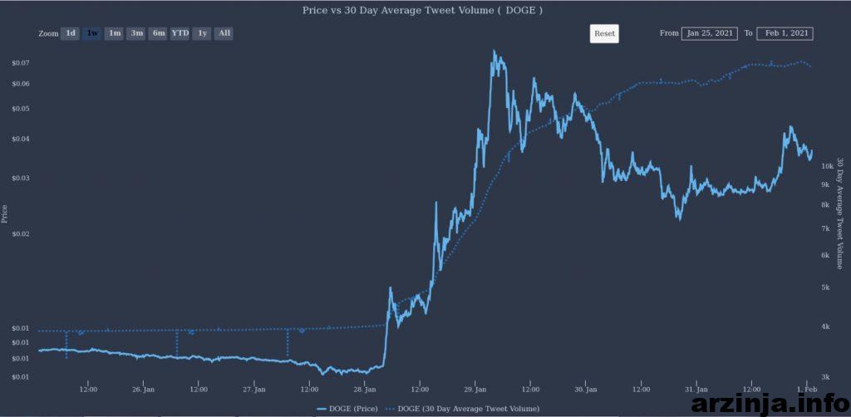
Task: Click the Reset button
Action: pos(605,33)
